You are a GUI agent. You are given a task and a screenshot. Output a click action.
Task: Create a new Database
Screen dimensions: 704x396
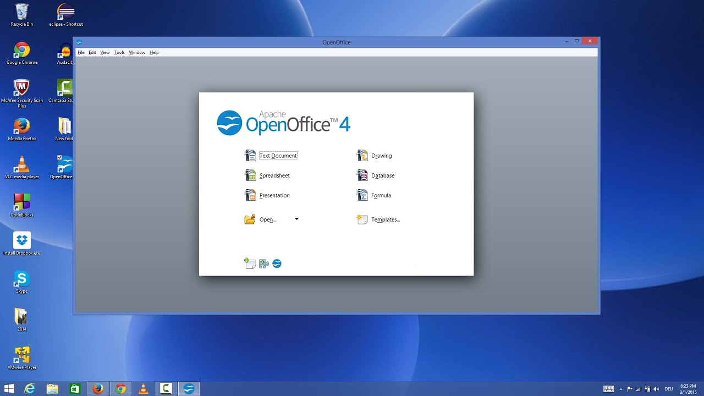coord(375,175)
